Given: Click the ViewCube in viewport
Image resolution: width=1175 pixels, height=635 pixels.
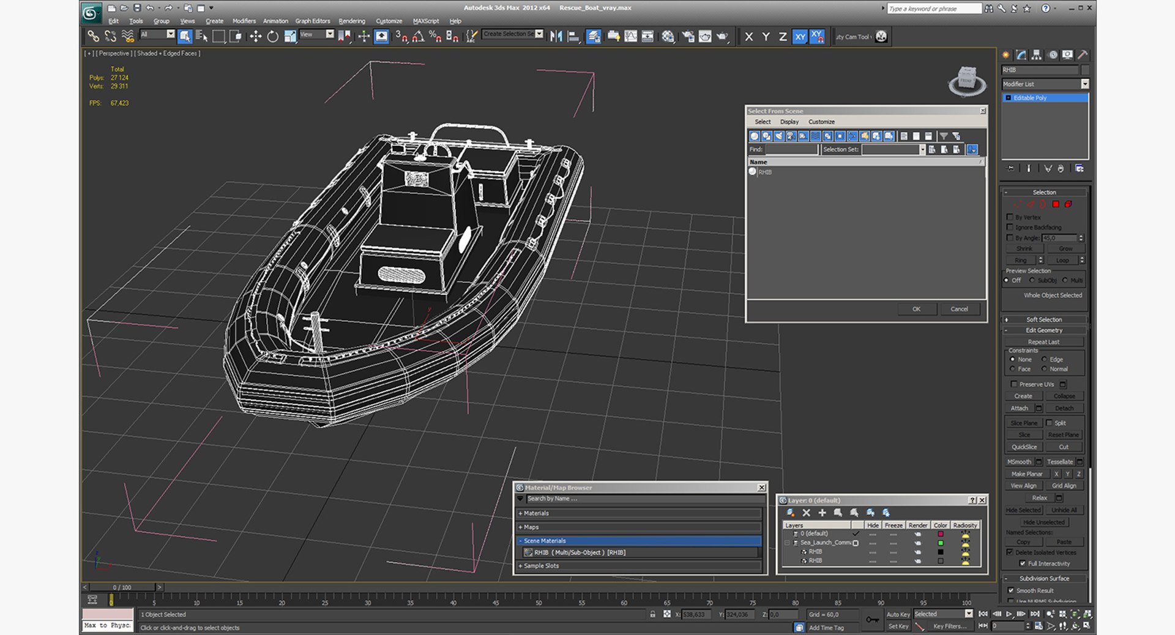Looking at the screenshot, I should pos(967,81).
